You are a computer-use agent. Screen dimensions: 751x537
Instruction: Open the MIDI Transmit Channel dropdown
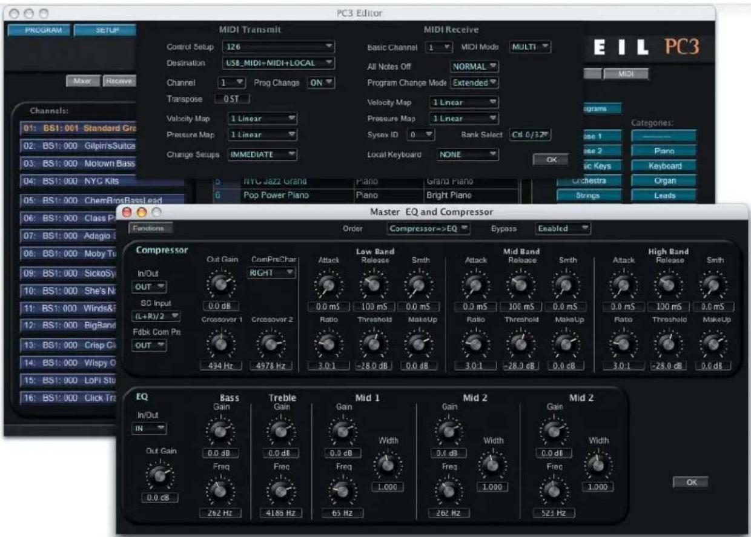coord(231,84)
